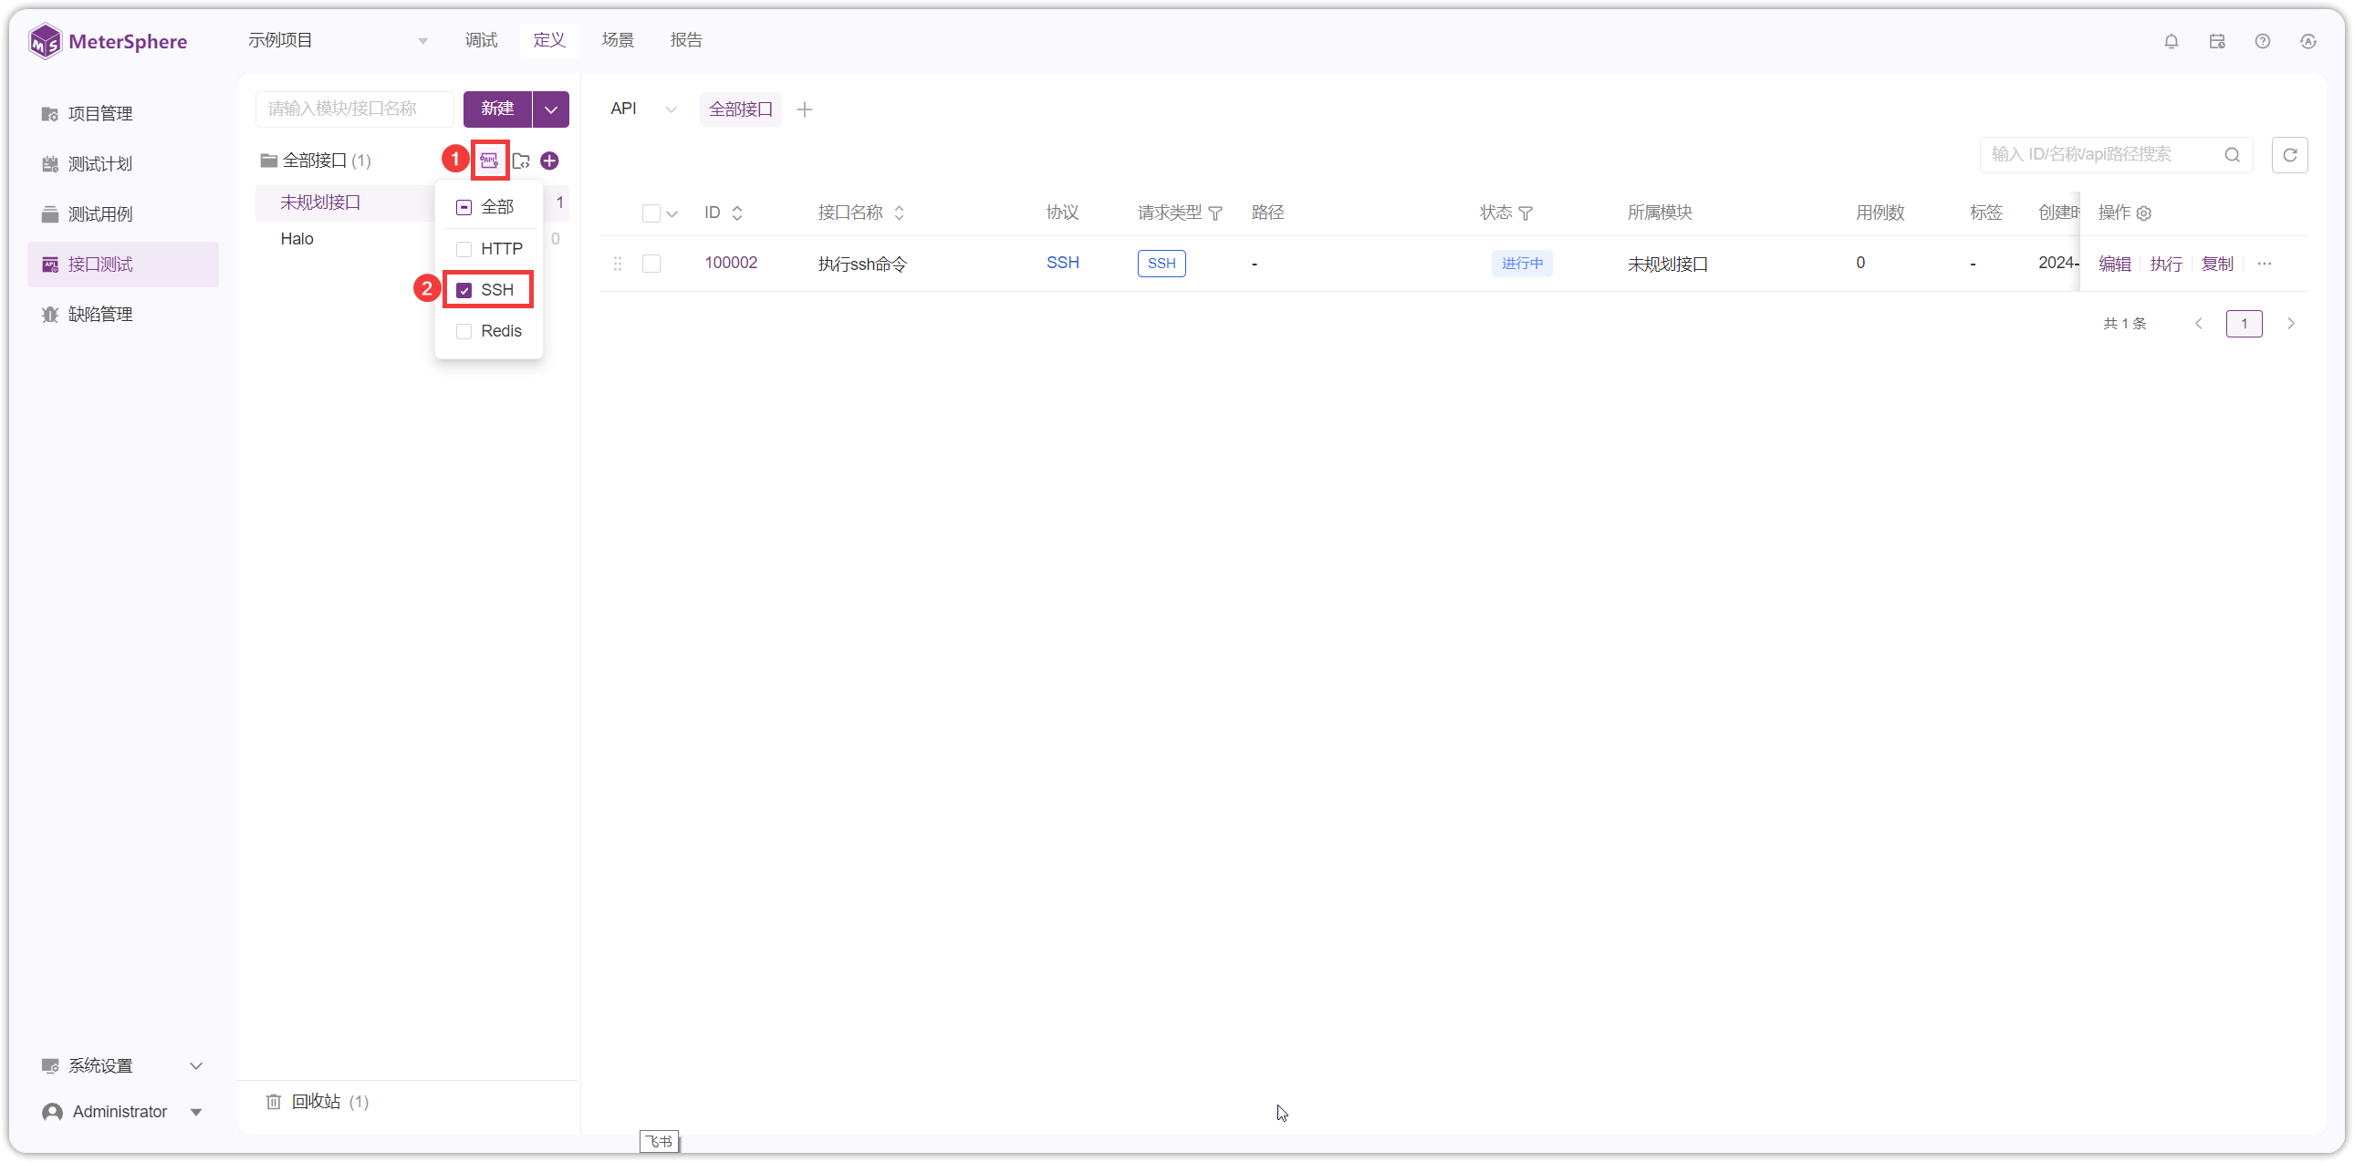The width and height of the screenshot is (2354, 1162).
Task: Click the 飞书 label at the bottom
Action: tap(659, 1141)
